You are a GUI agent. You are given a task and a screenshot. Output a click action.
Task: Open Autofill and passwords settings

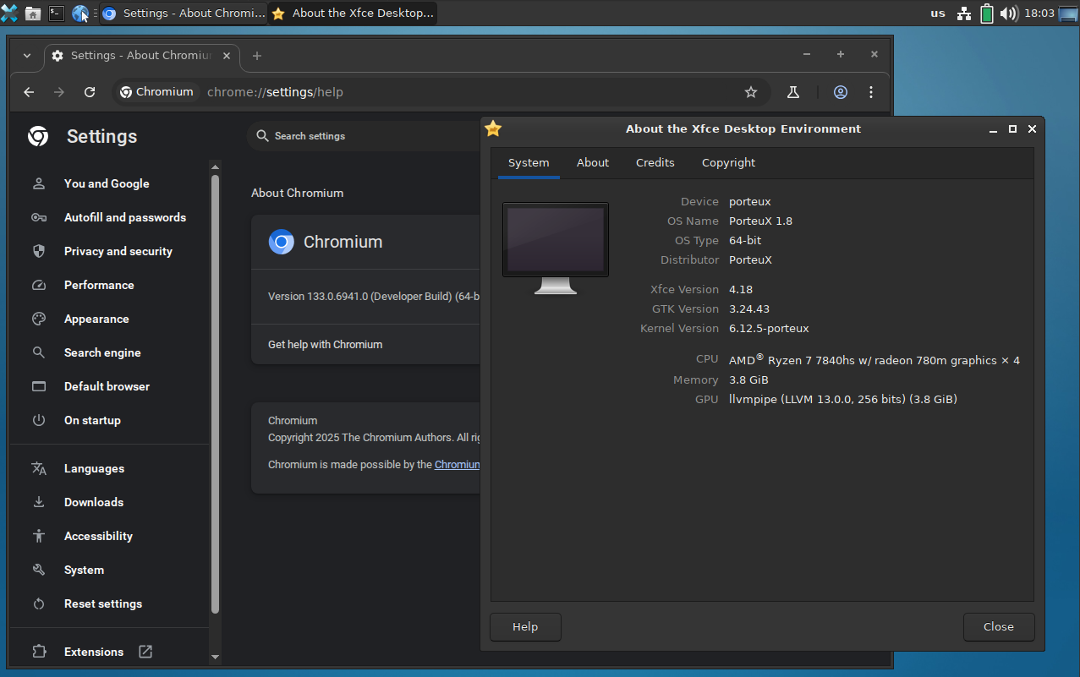click(x=125, y=217)
